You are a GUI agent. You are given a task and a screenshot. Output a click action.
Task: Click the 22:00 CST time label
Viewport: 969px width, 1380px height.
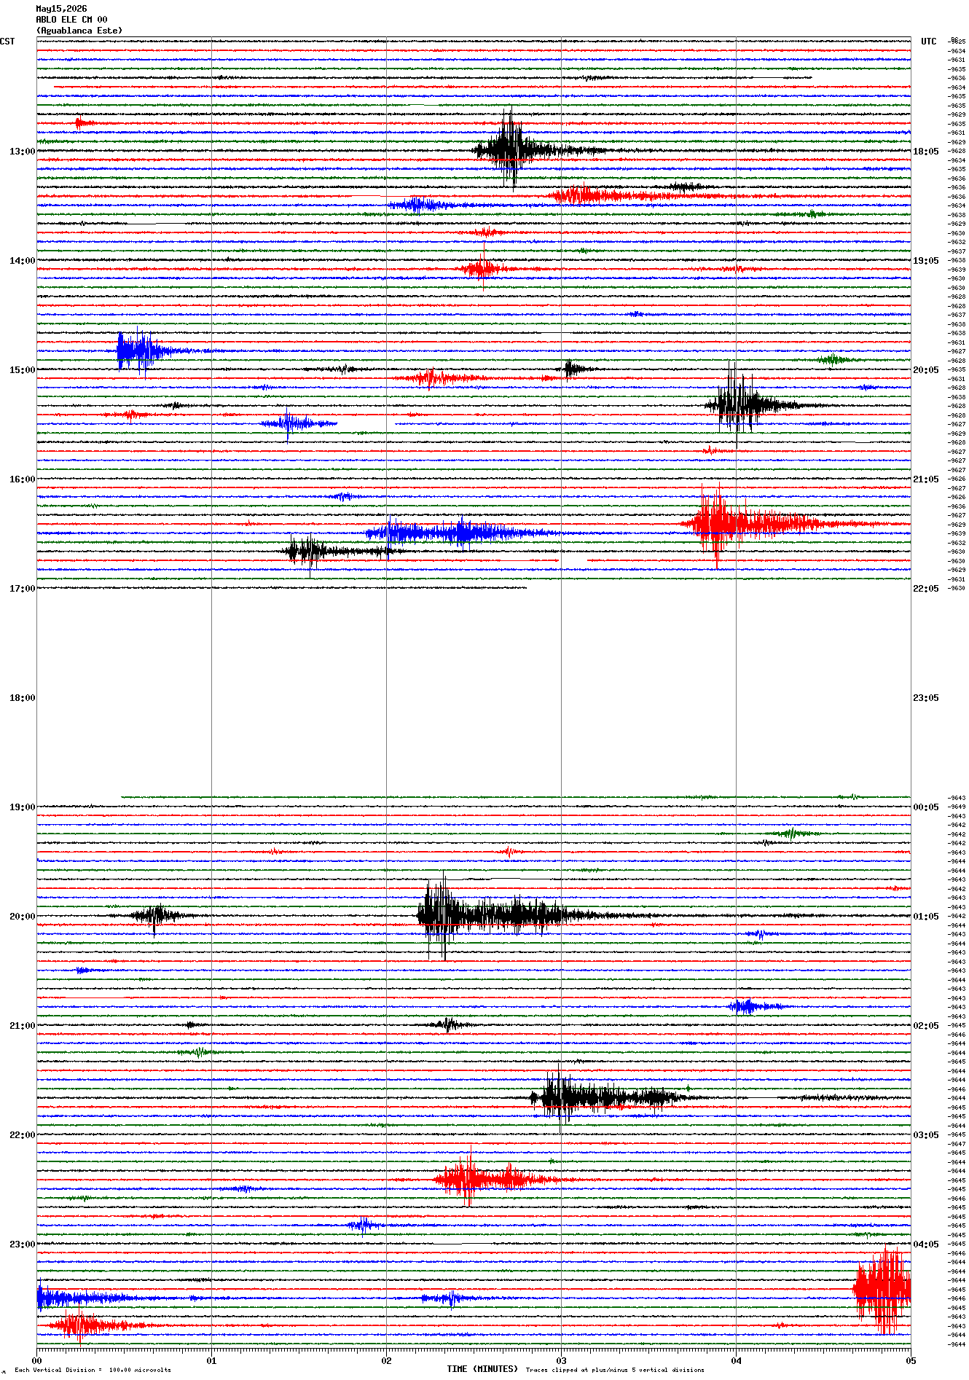(x=22, y=1135)
